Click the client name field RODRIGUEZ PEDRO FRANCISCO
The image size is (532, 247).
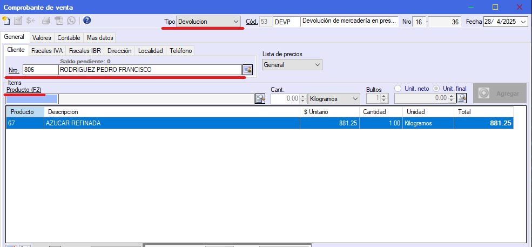(150, 70)
